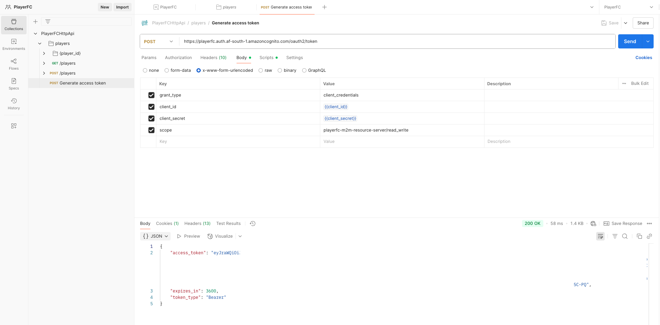Click Save Response button

[623, 224]
